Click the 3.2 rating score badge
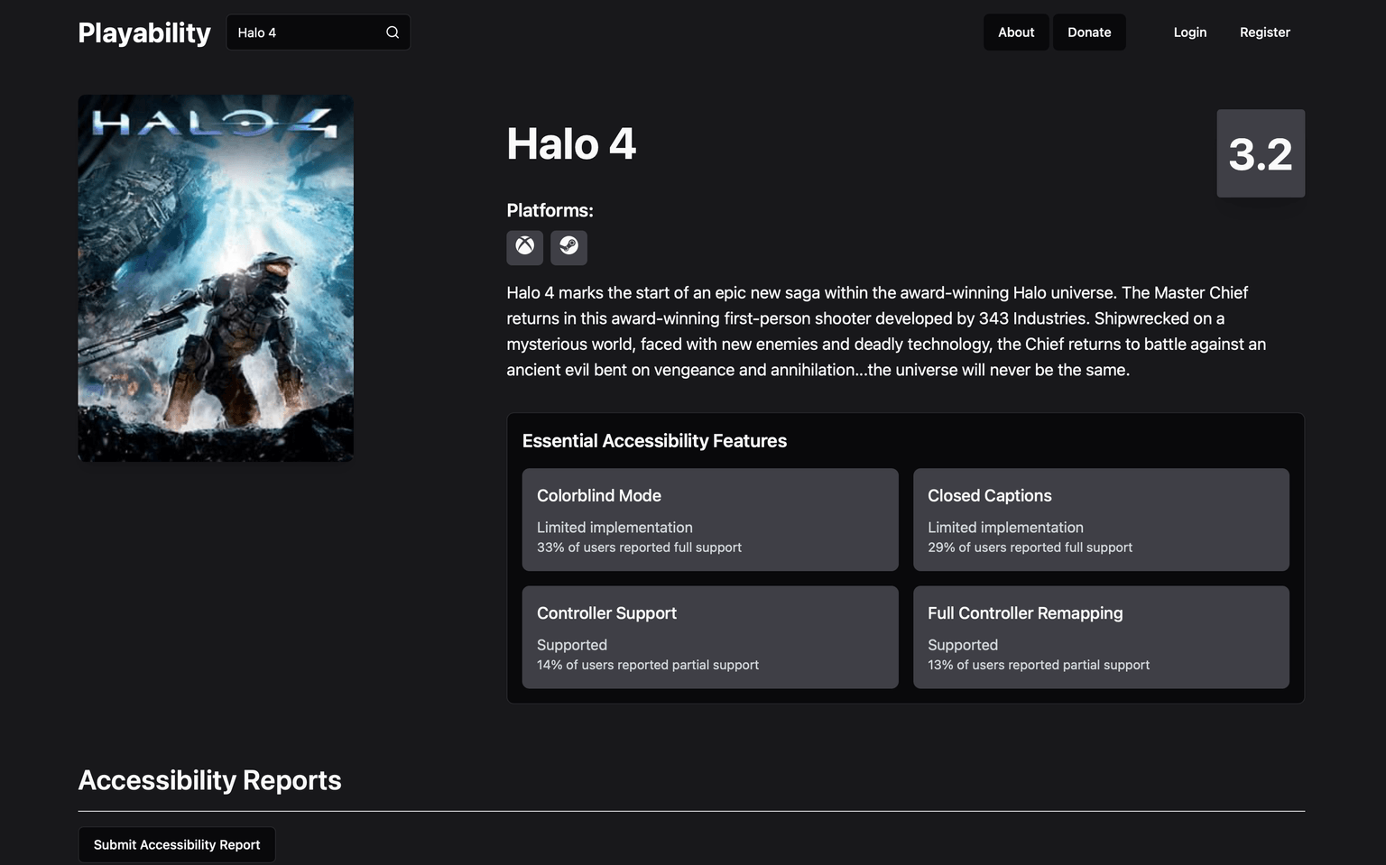 pyautogui.click(x=1261, y=153)
